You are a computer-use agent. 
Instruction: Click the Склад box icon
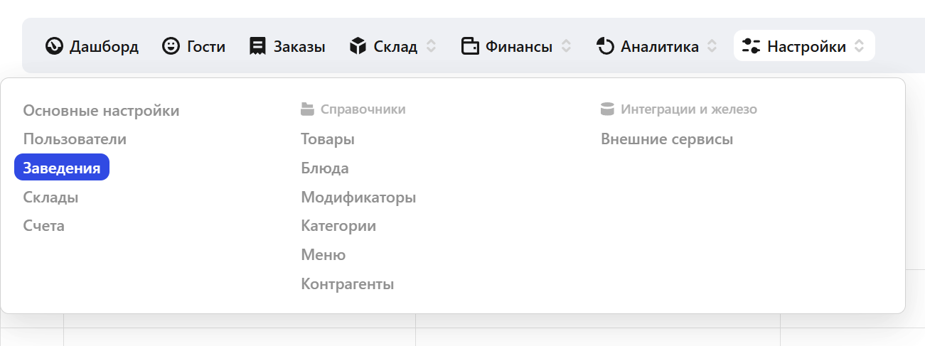(358, 47)
